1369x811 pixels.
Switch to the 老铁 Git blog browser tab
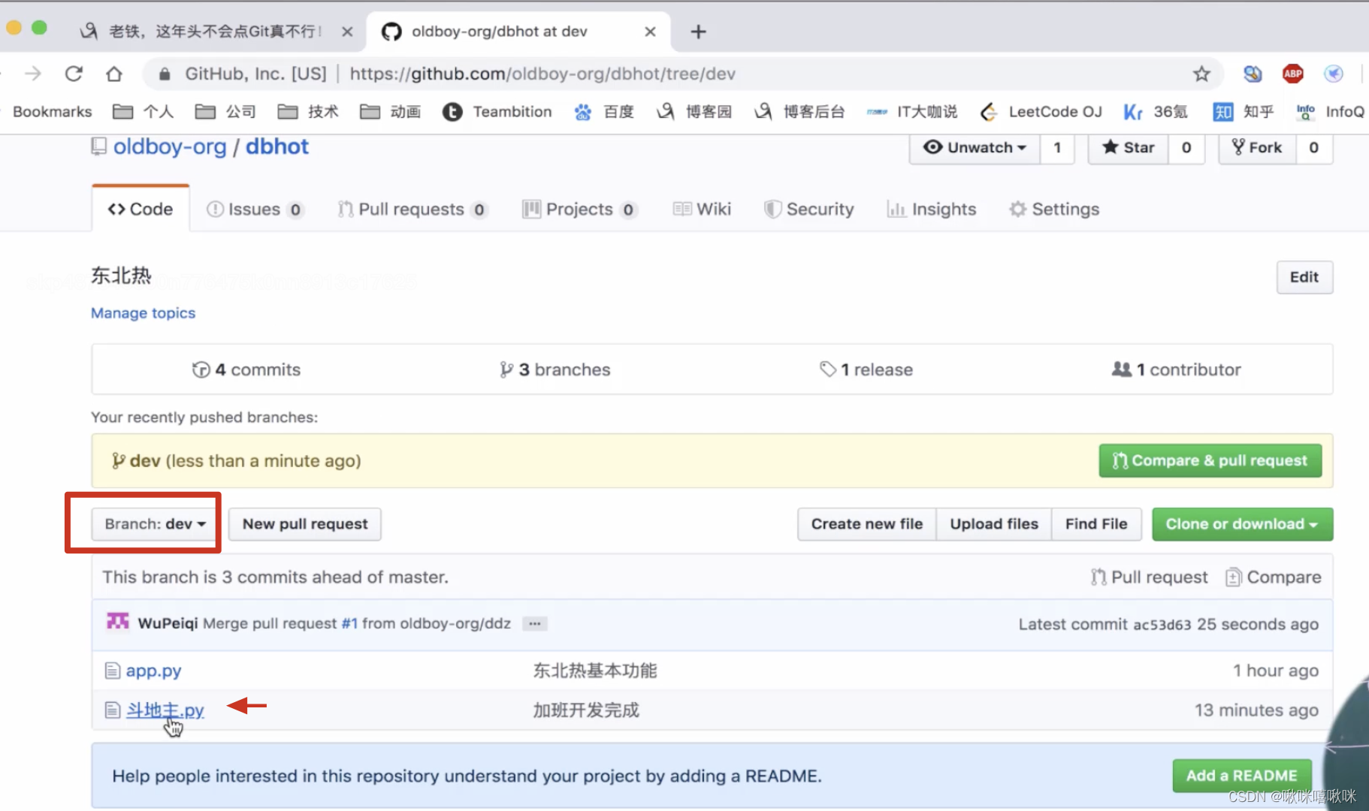[x=214, y=32]
